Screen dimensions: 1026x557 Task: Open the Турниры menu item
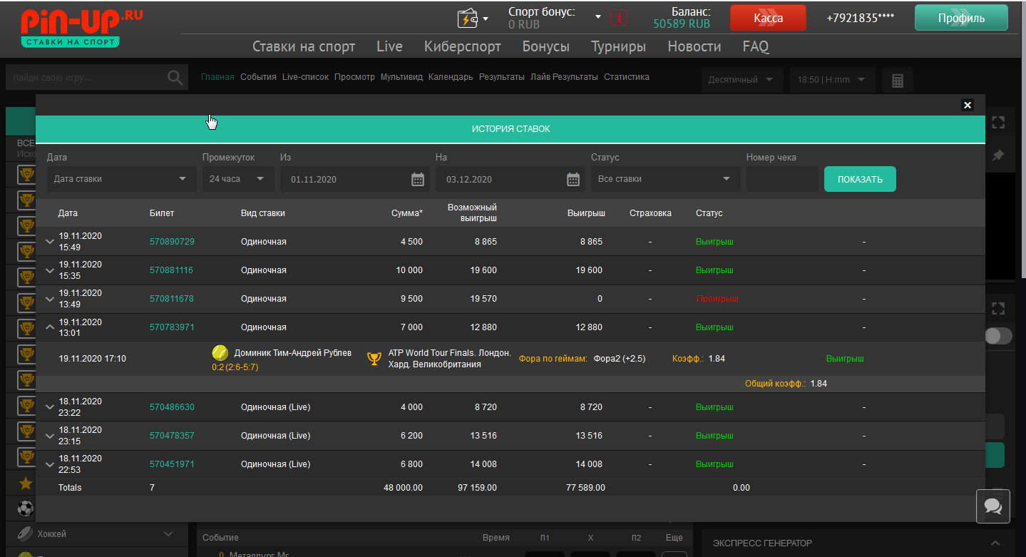(x=618, y=46)
